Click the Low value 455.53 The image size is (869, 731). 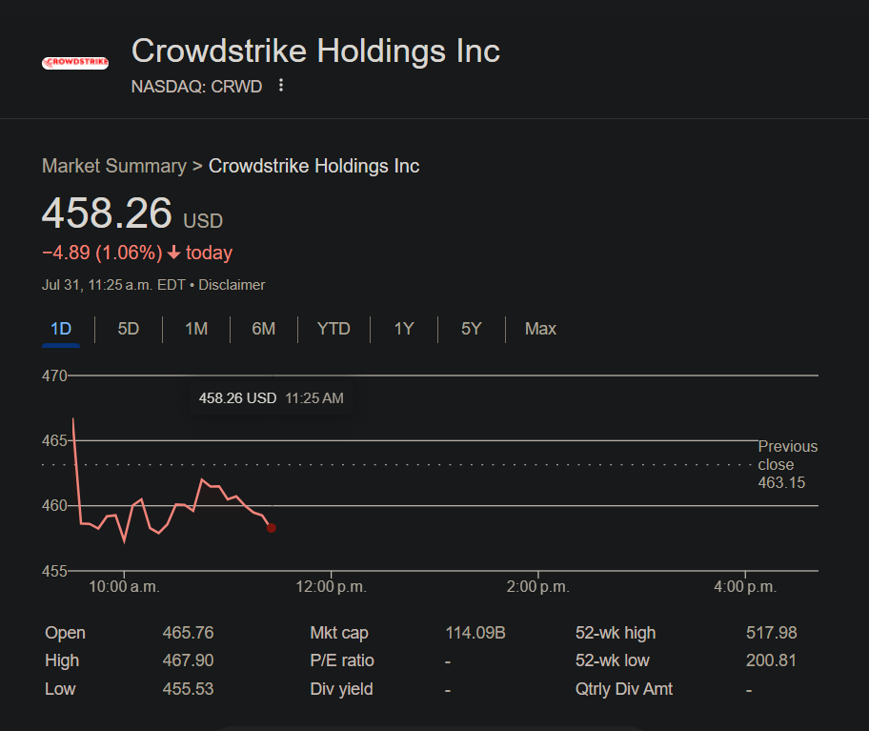[188, 689]
